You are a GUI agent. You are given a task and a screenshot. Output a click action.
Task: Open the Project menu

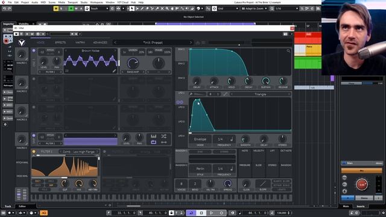click(x=25, y=2)
